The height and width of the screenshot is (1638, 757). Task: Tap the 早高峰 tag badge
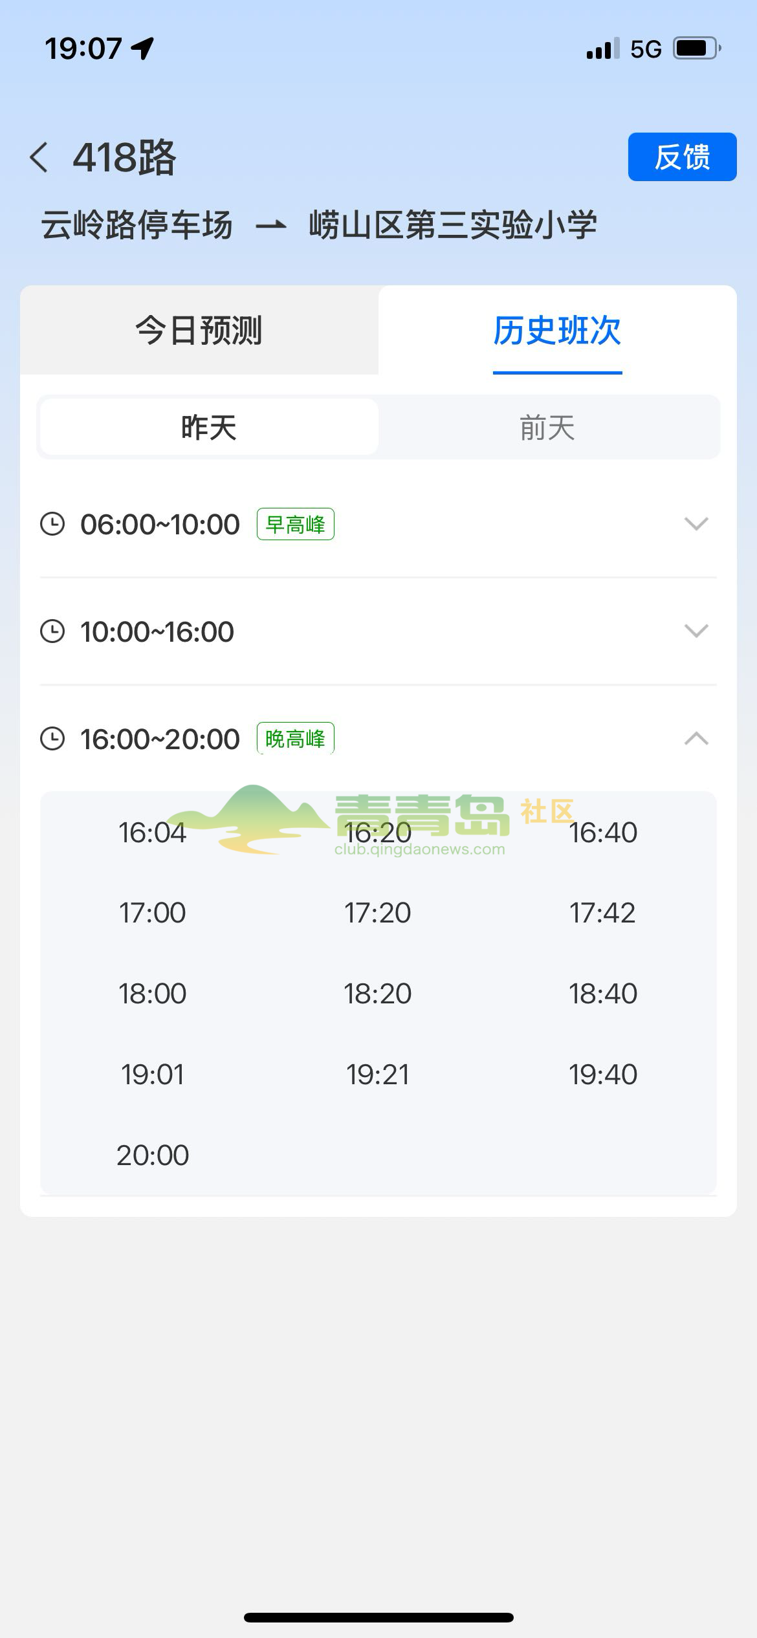coord(296,524)
